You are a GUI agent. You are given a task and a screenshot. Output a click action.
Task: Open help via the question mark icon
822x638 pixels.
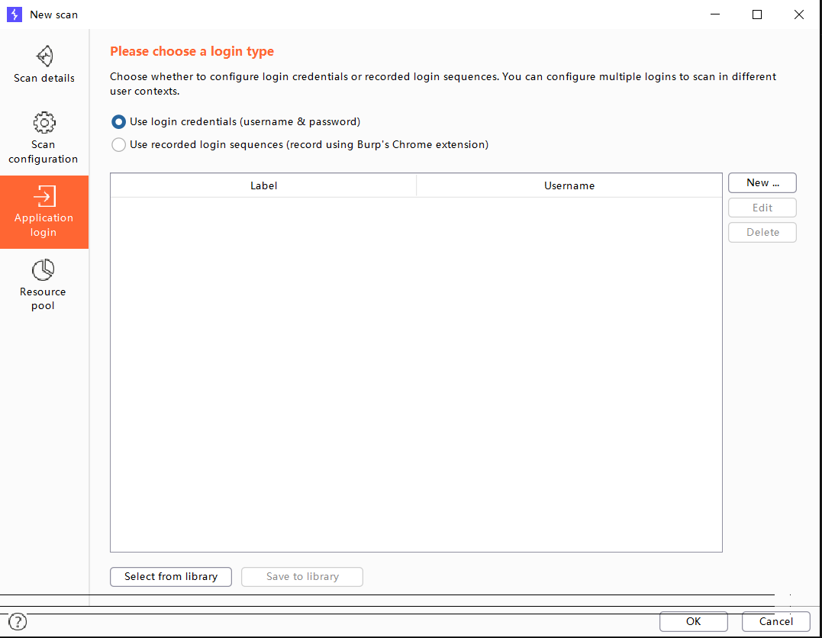[x=17, y=621]
